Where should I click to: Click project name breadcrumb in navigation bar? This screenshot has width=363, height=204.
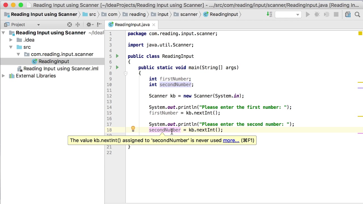pyautogui.click(x=44, y=14)
